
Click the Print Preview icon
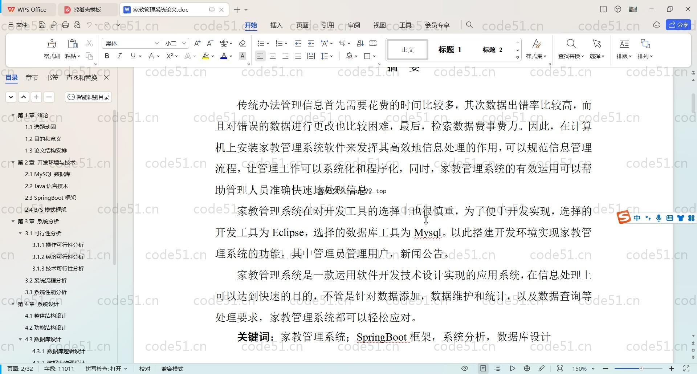[x=77, y=25]
